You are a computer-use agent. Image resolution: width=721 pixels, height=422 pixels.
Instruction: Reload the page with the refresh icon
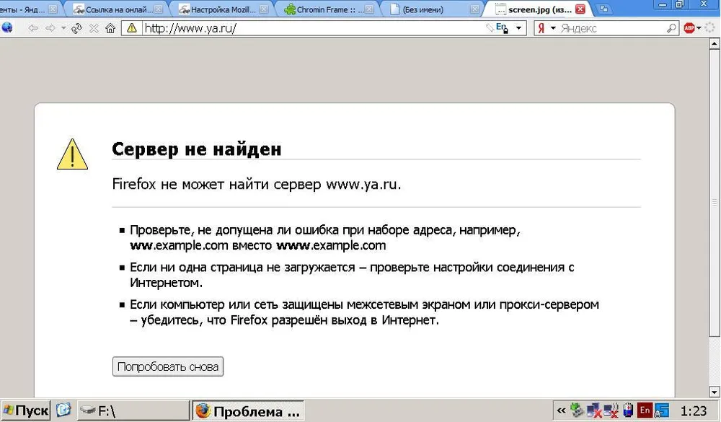click(x=77, y=29)
